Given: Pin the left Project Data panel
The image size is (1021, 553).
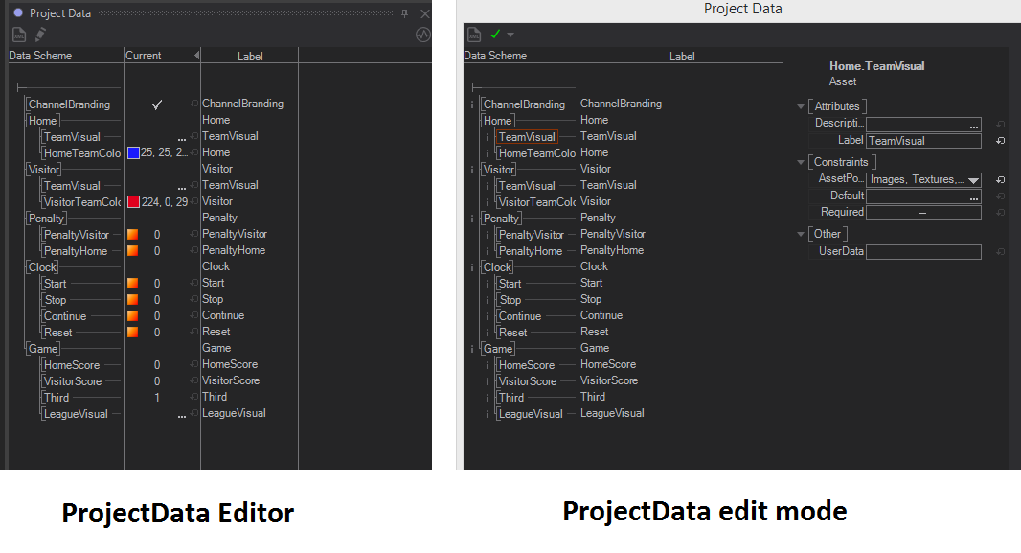Looking at the screenshot, I should coord(404,13).
